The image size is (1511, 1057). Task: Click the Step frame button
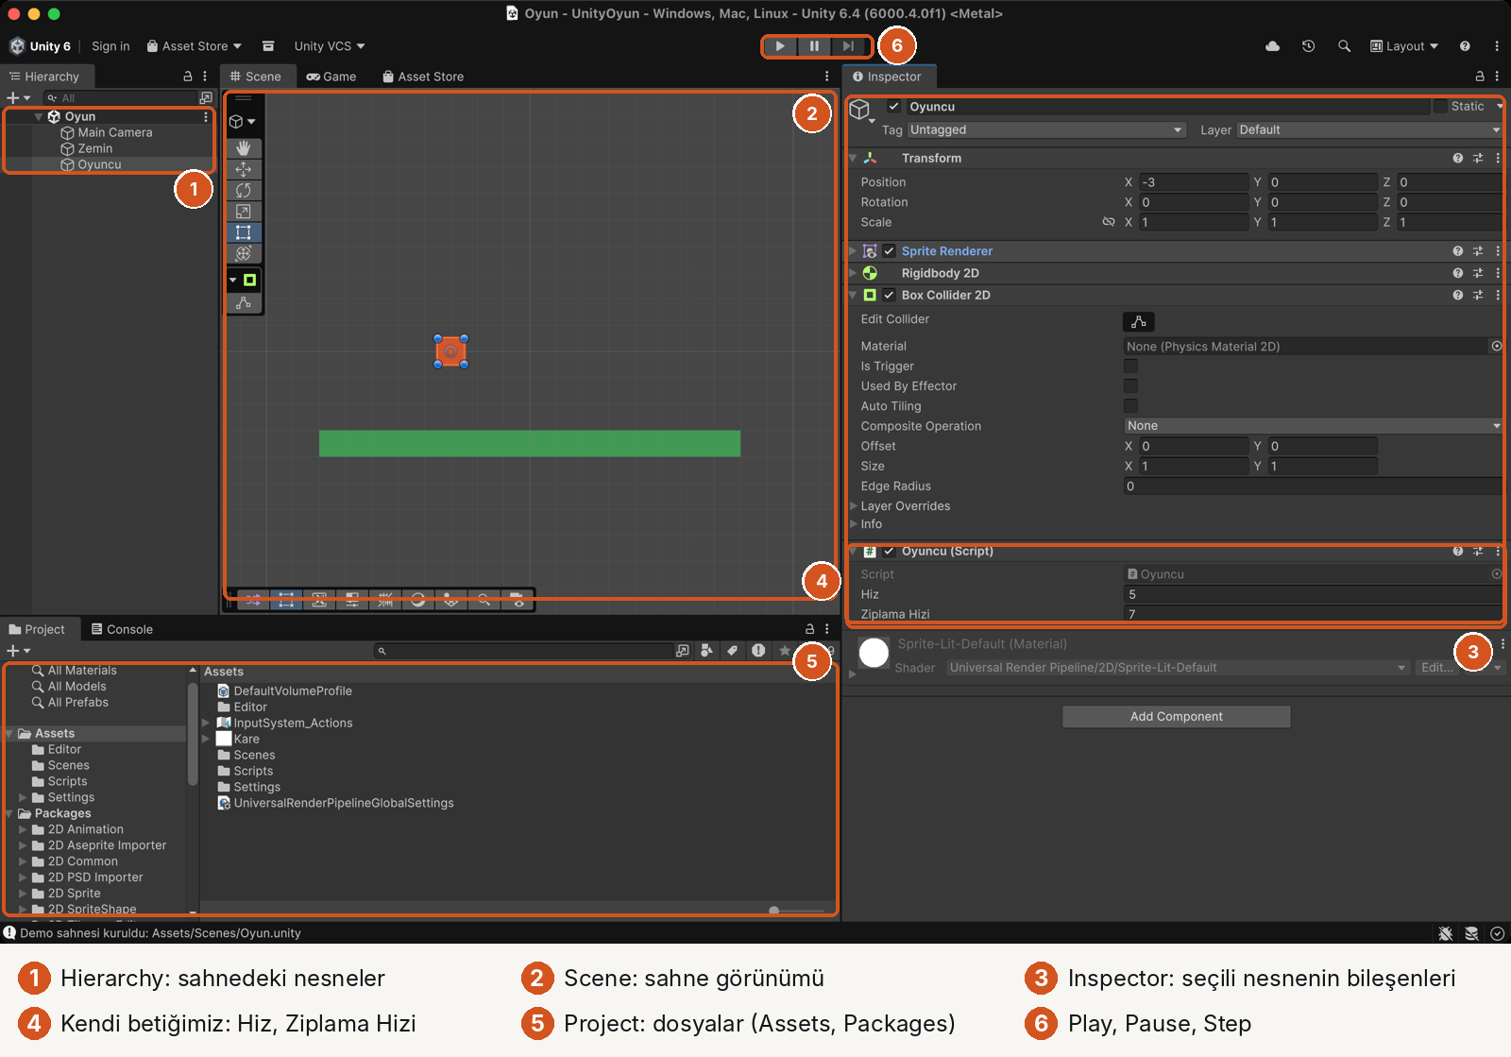848,46
